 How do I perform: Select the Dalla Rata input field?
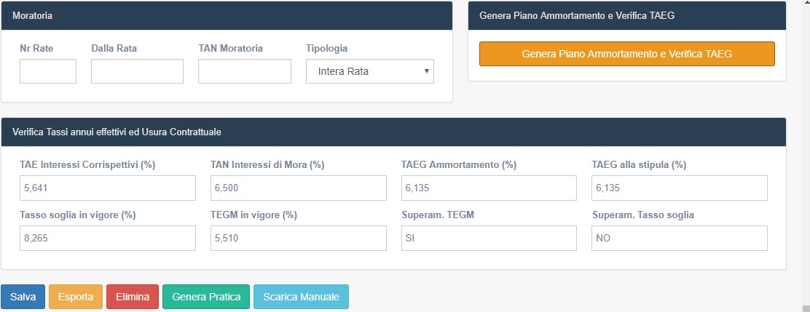138,71
